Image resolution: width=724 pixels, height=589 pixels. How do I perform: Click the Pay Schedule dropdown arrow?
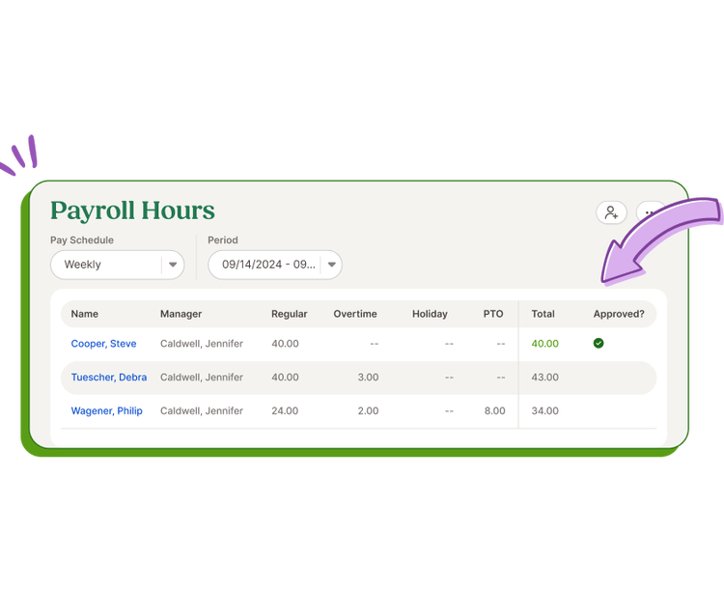pos(173,265)
